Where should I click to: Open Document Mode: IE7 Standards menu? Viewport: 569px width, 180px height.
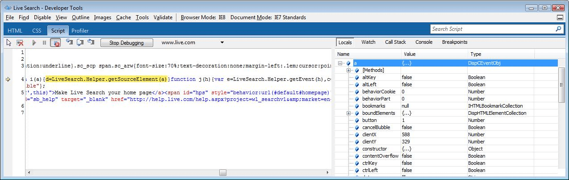pyautogui.click(x=268, y=17)
